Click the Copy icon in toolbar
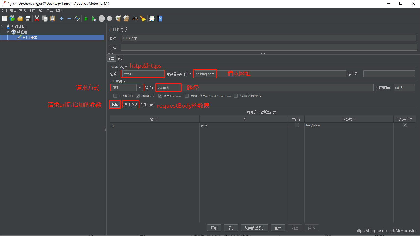Image resolution: width=420 pixels, height=236 pixels. point(45,18)
